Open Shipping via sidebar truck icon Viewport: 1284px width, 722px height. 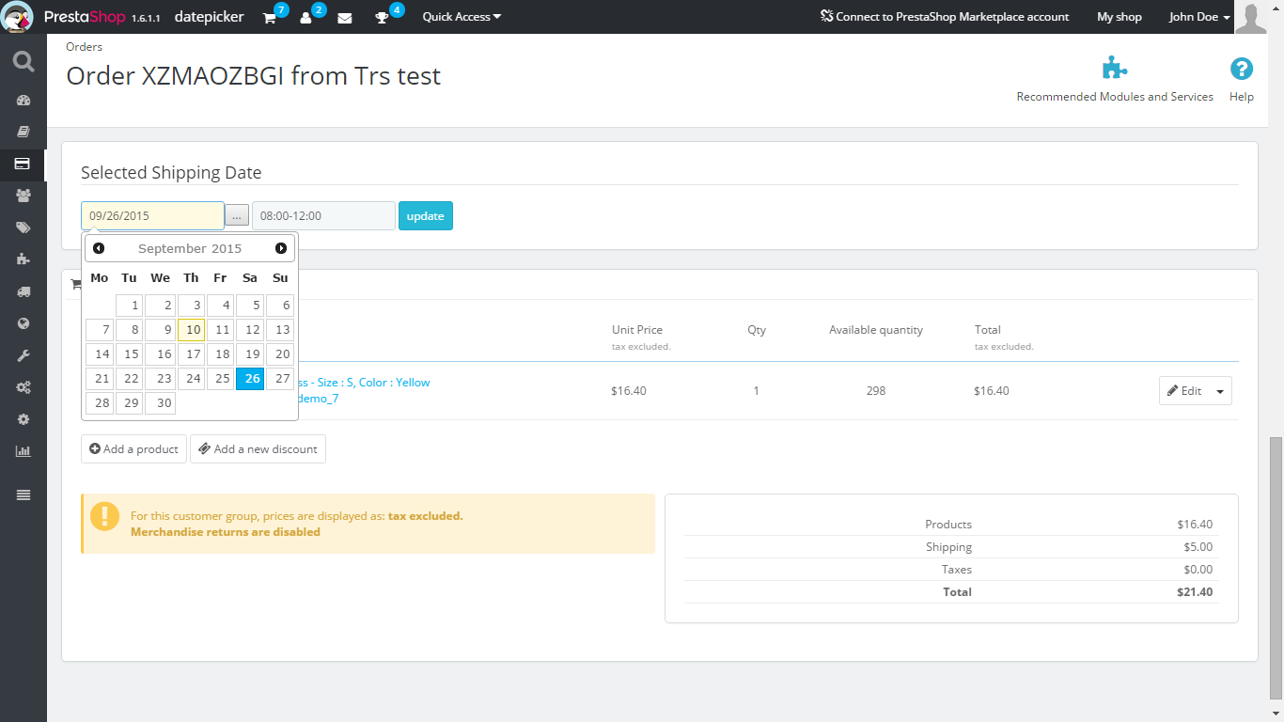[x=23, y=291]
